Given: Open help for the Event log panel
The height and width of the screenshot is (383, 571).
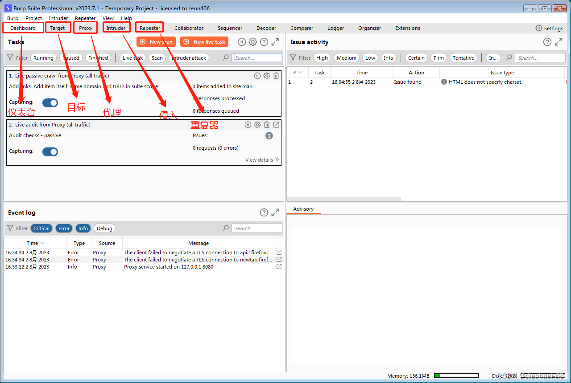Looking at the screenshot, I should pyautogui.click(x=264, y=212).
